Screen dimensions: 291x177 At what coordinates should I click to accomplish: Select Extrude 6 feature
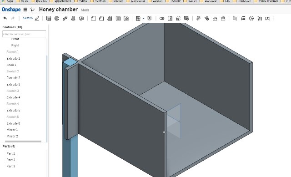[x=13, y=123]
